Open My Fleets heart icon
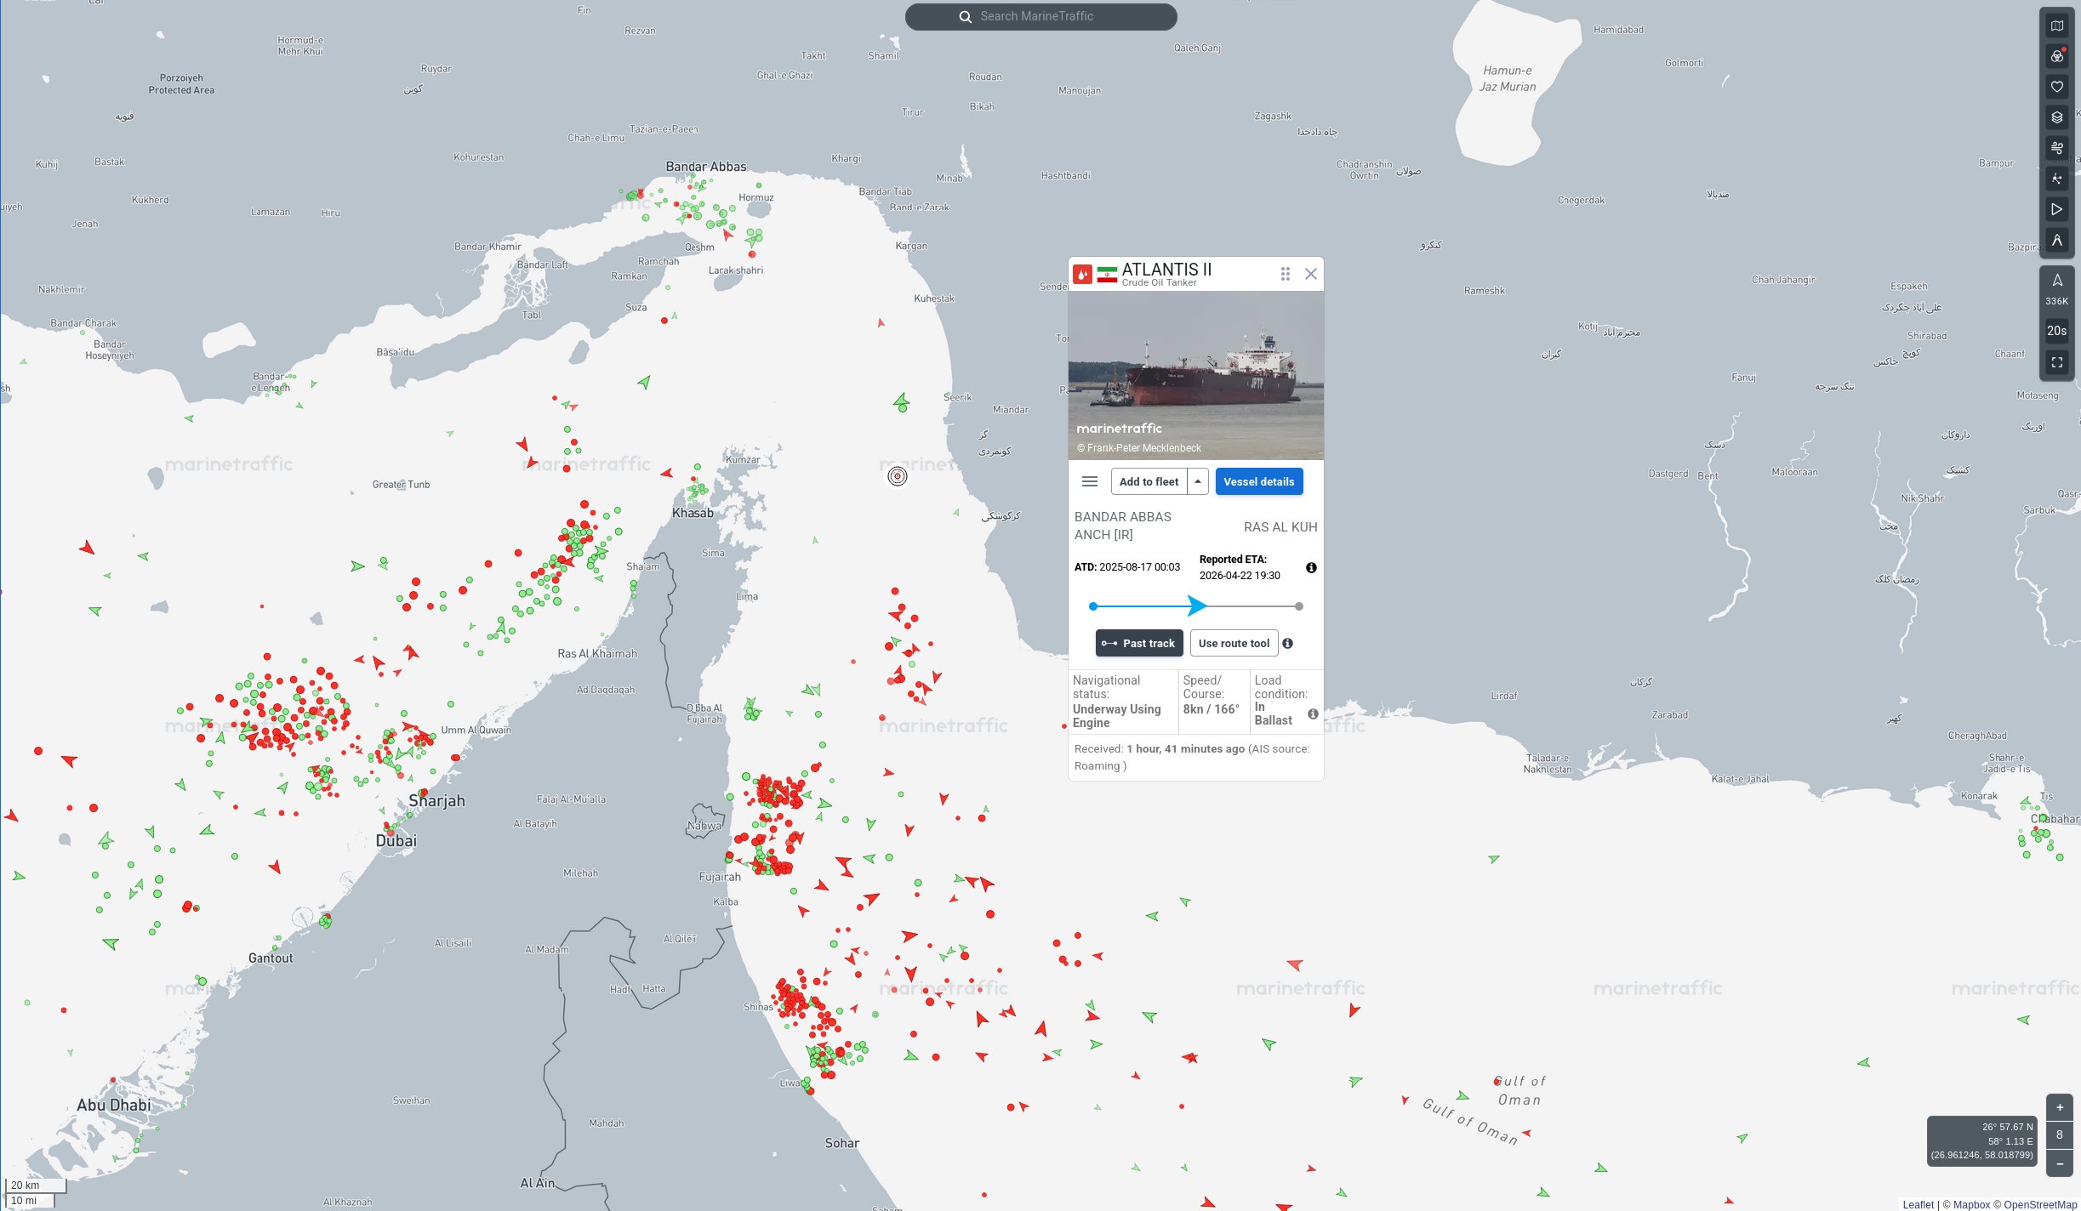This screenshot has width=2081, height=1211. coord(2056,87)
